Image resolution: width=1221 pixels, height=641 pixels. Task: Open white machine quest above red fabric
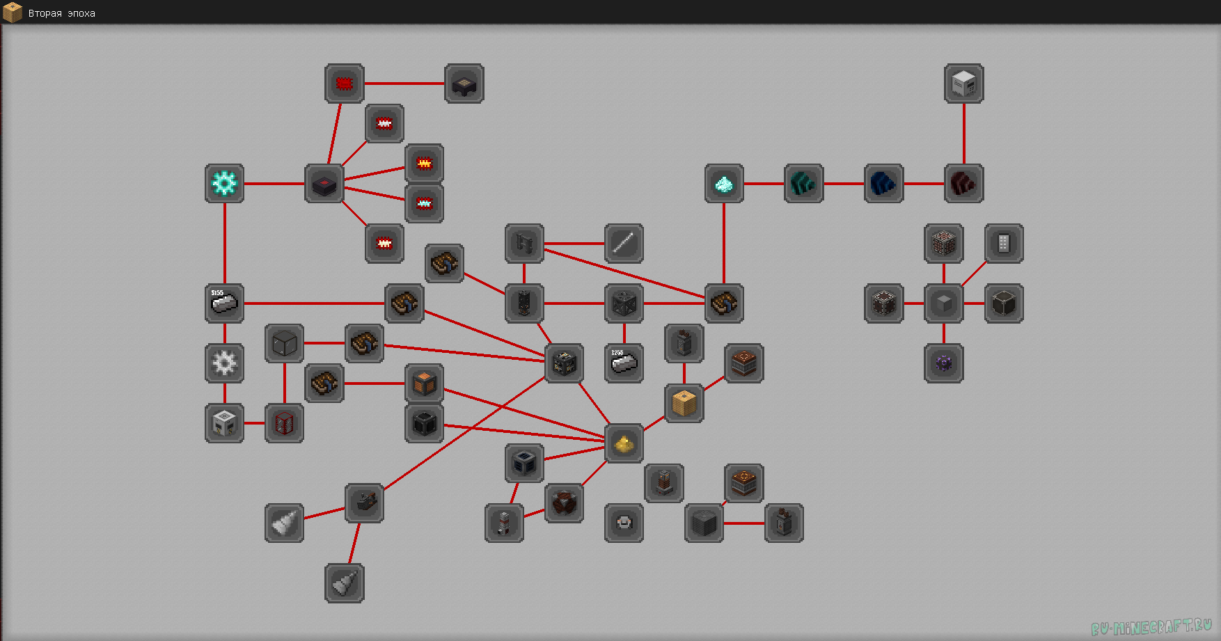click(x=964, y=84)
